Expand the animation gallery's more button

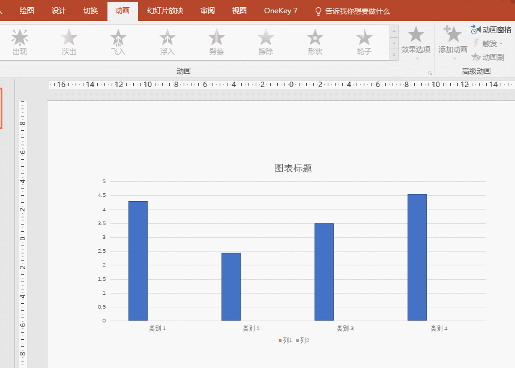coord(394,55)
